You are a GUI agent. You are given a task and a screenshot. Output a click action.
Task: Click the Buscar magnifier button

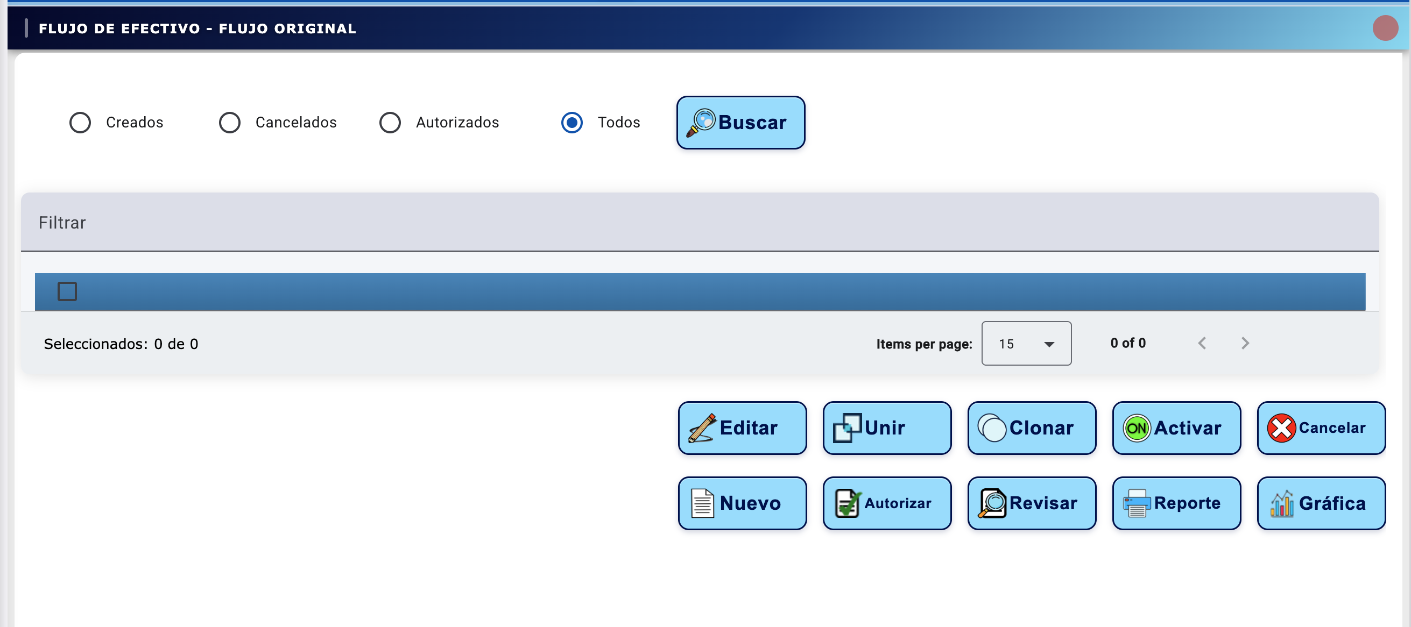click(740, 123)
